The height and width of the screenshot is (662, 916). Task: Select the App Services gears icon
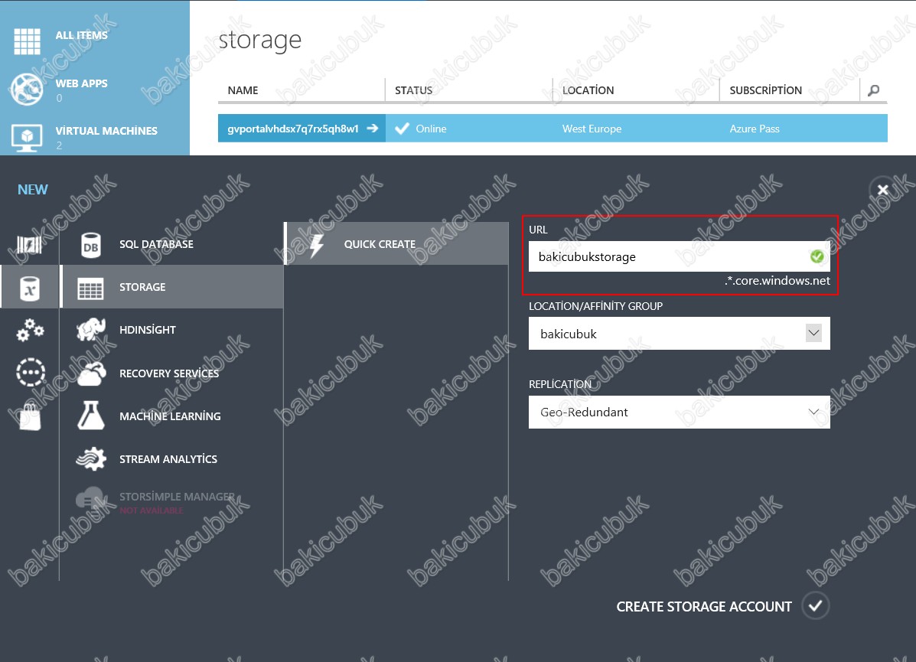30,330
